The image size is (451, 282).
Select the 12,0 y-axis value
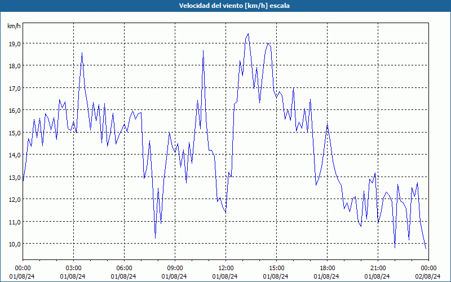14,200
